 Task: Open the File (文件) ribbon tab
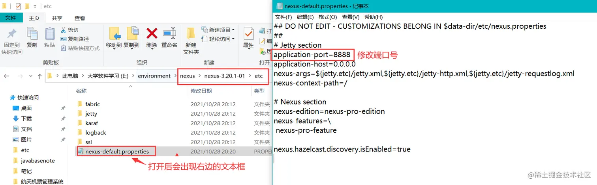click(x=11, y=18)
